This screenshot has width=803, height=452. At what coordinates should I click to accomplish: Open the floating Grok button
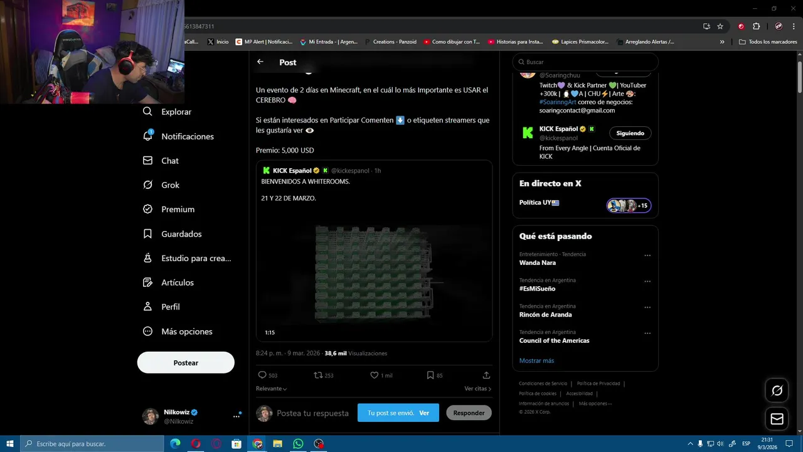[777, 390]
